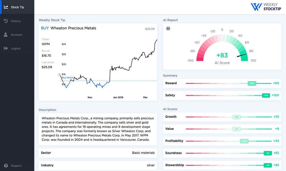Click the WPM ticker value
The width and height of the screenshot is (286, 171).
pos(46,44)
